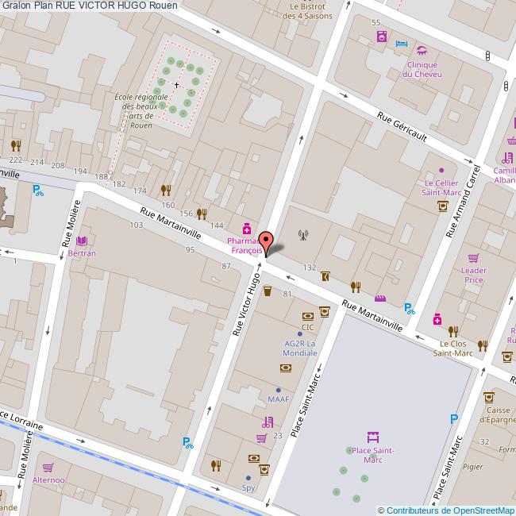Select the Le Clos Saint-Marc restaurant icon
Image resolution: width=516 pixels, height=516 pixels.
click(x=452, y=331)
